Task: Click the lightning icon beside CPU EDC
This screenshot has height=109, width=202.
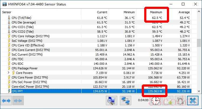Action: click(x=9, y=64)
